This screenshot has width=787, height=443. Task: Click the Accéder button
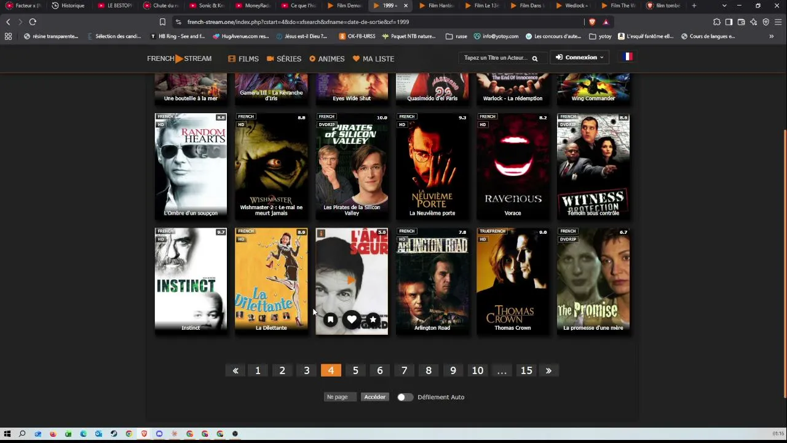tap(374, 397)
